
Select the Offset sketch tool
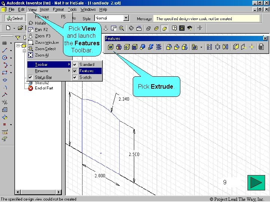coord(4,110)
